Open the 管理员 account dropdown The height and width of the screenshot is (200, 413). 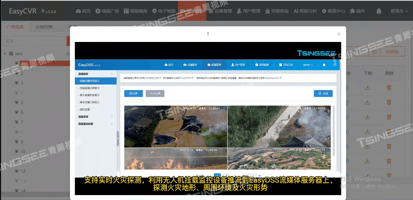(x=399, y=11)
